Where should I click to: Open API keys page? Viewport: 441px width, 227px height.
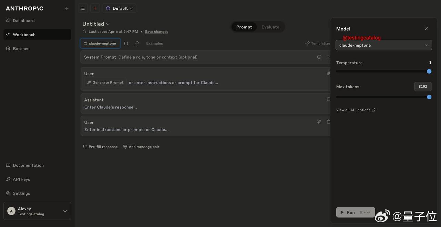click(37, 179)
